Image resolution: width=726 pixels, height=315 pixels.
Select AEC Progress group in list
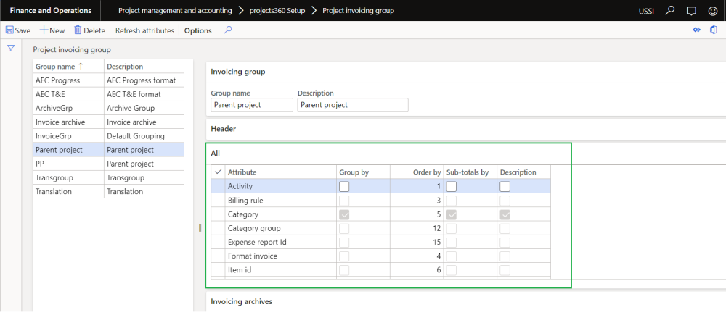(57, 80)
